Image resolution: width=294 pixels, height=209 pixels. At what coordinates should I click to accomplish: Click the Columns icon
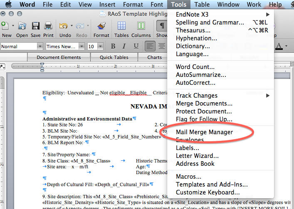click(141, 26)
